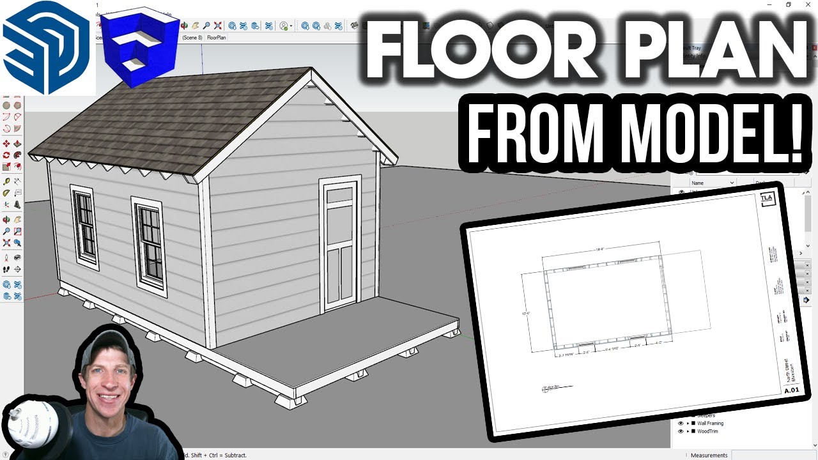Select the Push/Pull tool
This screenshot has height=460, width=818.
point(17,144)
